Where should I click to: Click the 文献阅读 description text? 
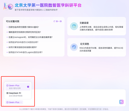pyautogui.click(x=101, y=28)
